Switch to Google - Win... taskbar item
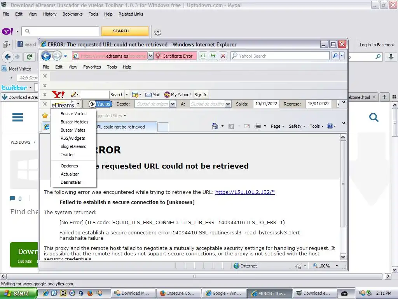398x299 pixels. click(x=224, y=293)
